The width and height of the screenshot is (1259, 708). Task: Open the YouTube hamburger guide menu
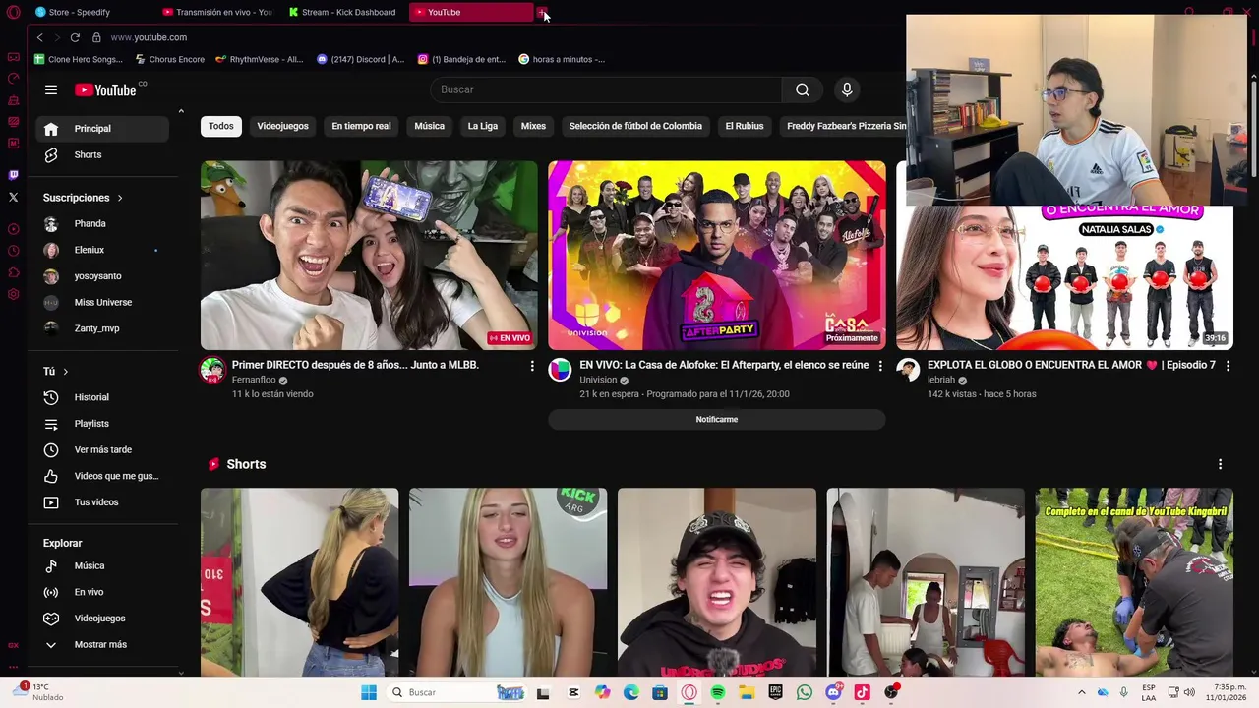tap(50, 89)
